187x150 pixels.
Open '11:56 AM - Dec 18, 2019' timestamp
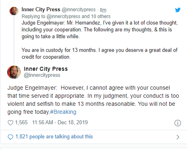tap(60, 122)
